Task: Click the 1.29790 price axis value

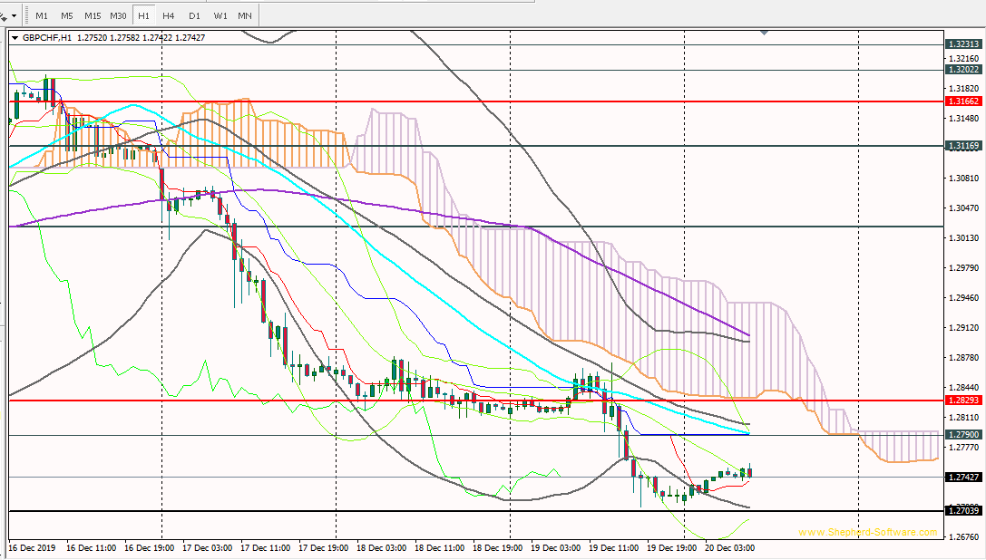Action: tap(964, 267)
